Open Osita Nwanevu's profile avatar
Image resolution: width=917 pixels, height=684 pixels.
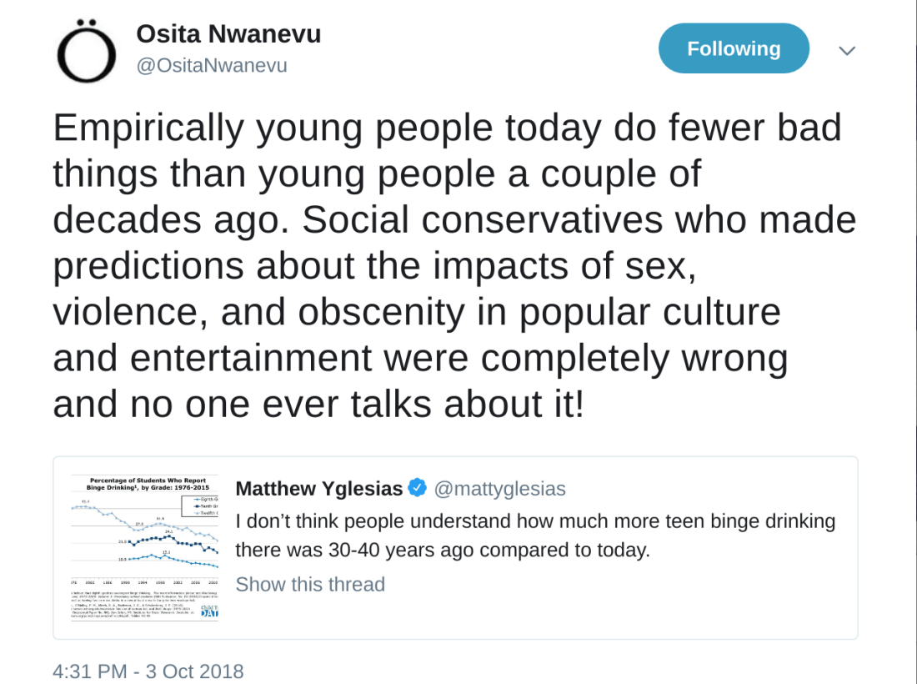click(86, 51)
